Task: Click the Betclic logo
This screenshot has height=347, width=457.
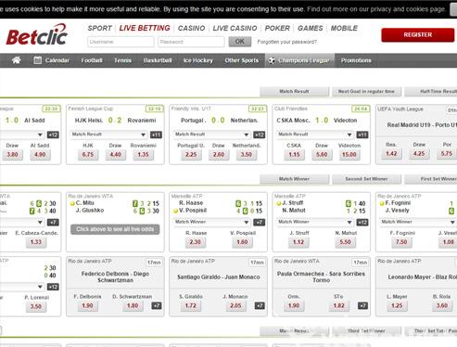Action: tap(37, 35)
